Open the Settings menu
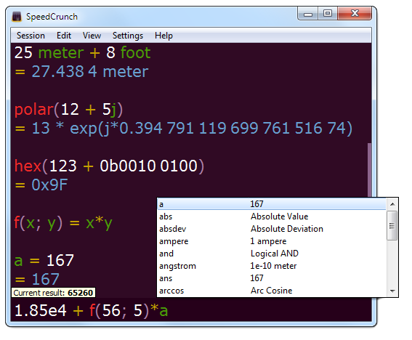 pos(128,36)
